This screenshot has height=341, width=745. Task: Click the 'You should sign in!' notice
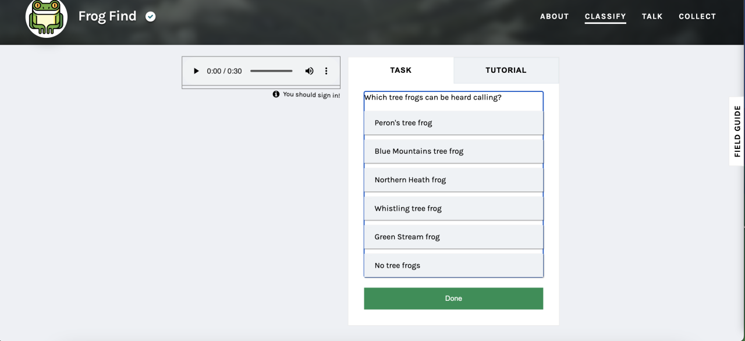tap(311, 94)
